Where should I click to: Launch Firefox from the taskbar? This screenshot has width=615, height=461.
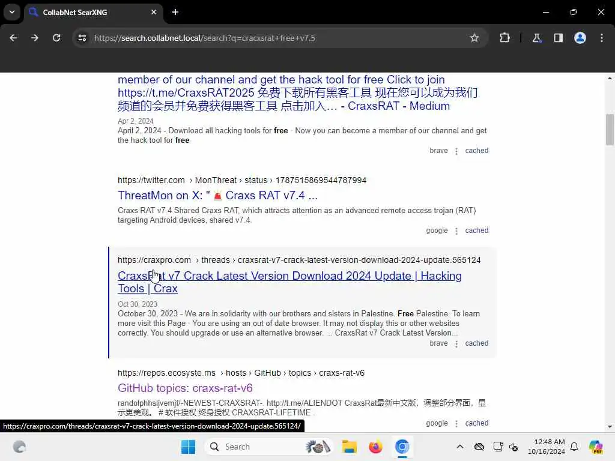tap(375, 447)
